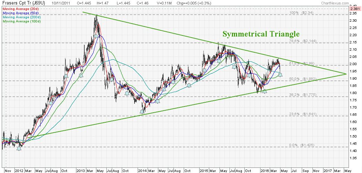Click the 2012 year label on the time axis
Viewport: 362px width, 173px height.
19,171
